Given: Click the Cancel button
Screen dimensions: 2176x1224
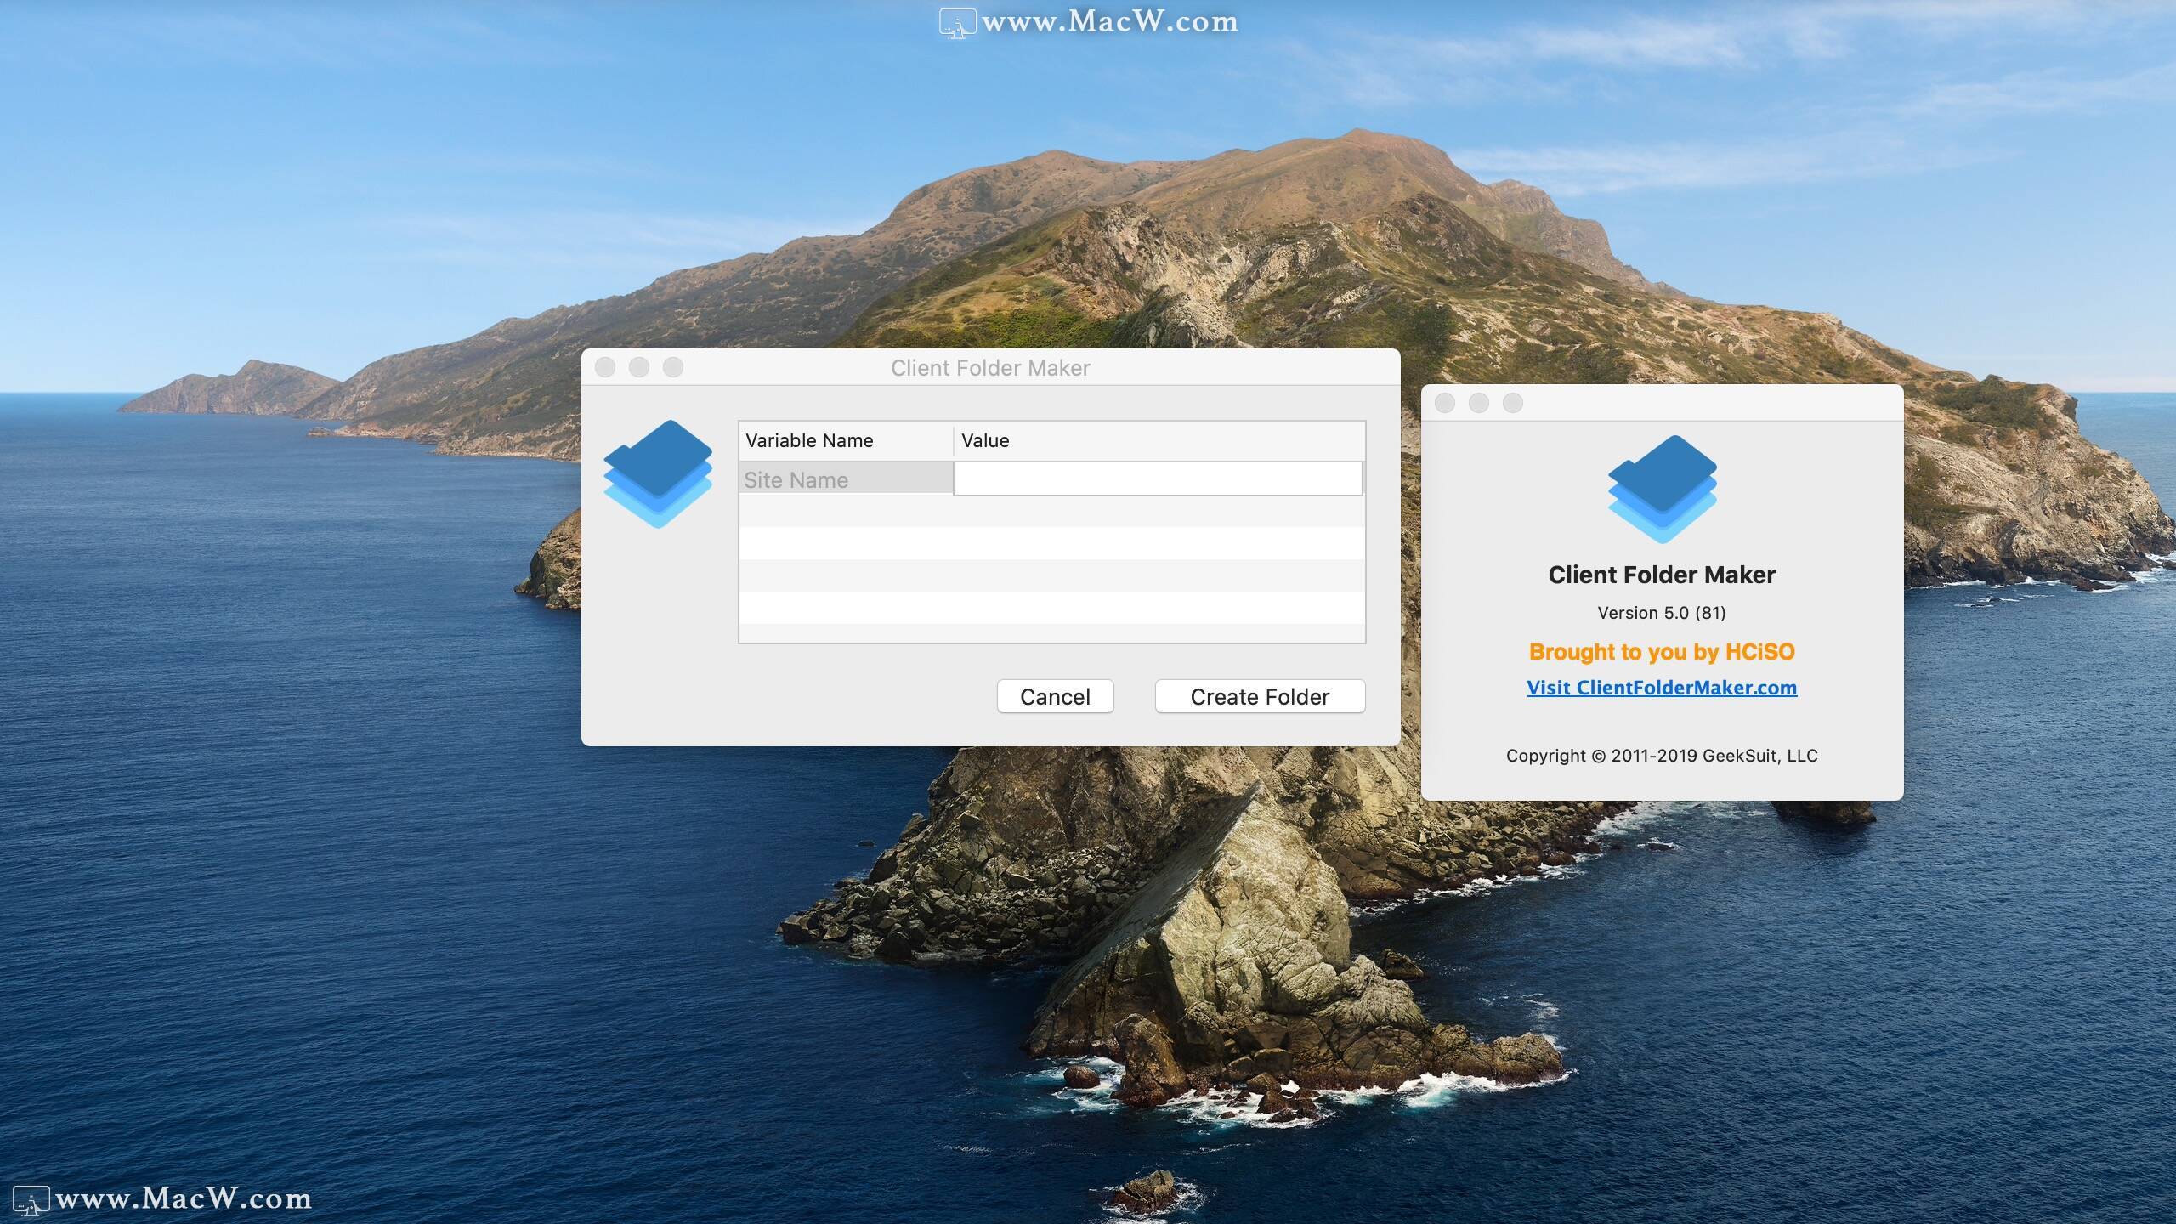Looking at the screenshot, I should [1055, 697].
